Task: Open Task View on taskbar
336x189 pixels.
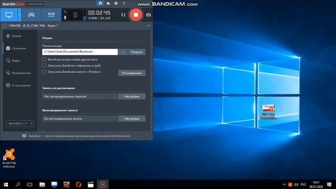Action: (x=29, y=184)
